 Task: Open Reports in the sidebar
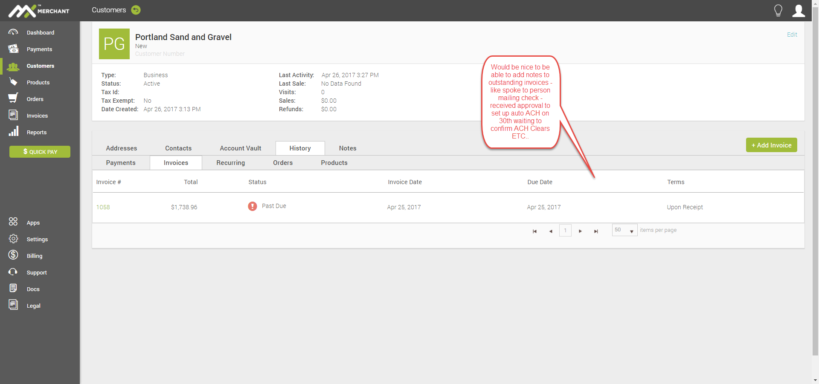pos(36,132)
